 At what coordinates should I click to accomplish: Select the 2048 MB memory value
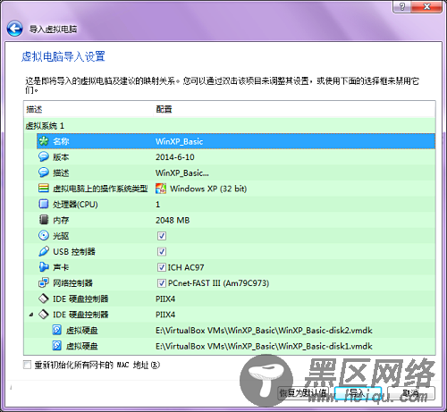(x=173, y=220)
